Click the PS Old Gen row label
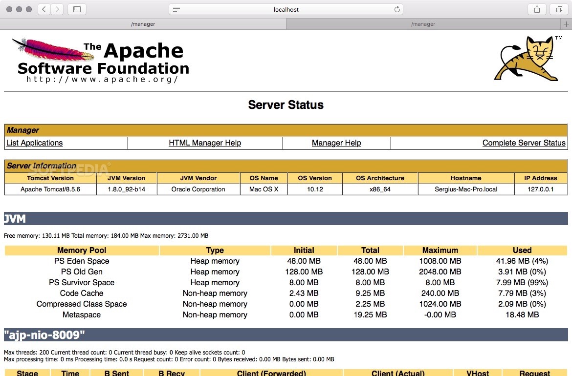This screenshot has height=376, width=572. (x=82, y=272)
